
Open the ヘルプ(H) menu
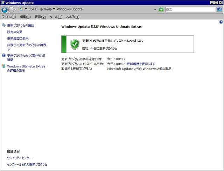tap(73, 17)
